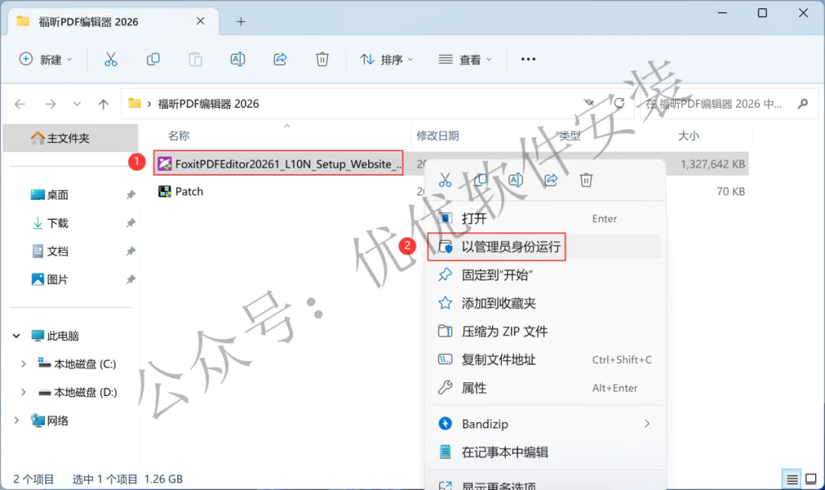Switch to large icons view in the status bar
The height and width of the screenshot is (490, 825).
point(810,479)
